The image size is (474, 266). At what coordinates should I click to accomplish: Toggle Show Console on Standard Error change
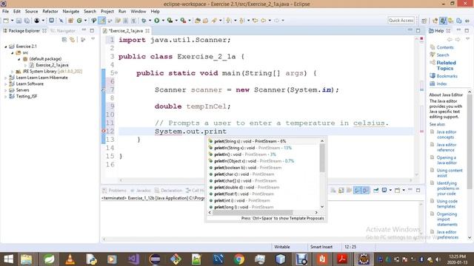pos(365,191)
